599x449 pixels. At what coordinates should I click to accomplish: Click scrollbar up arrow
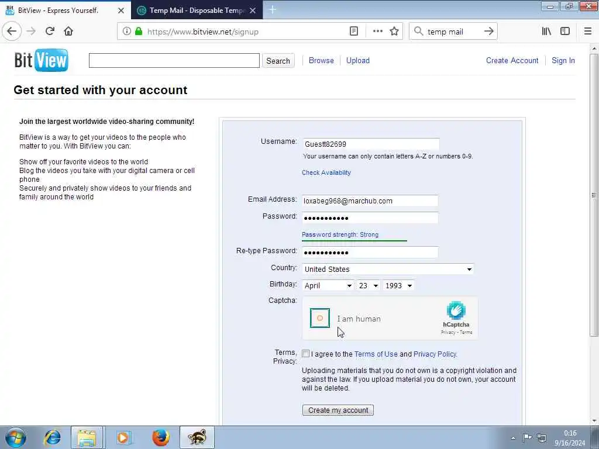coord(594,49)
